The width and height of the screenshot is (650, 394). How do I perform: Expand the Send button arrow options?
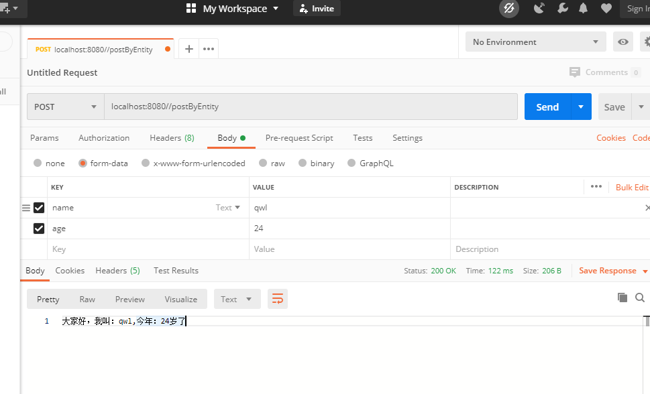[x=581, y=107]
